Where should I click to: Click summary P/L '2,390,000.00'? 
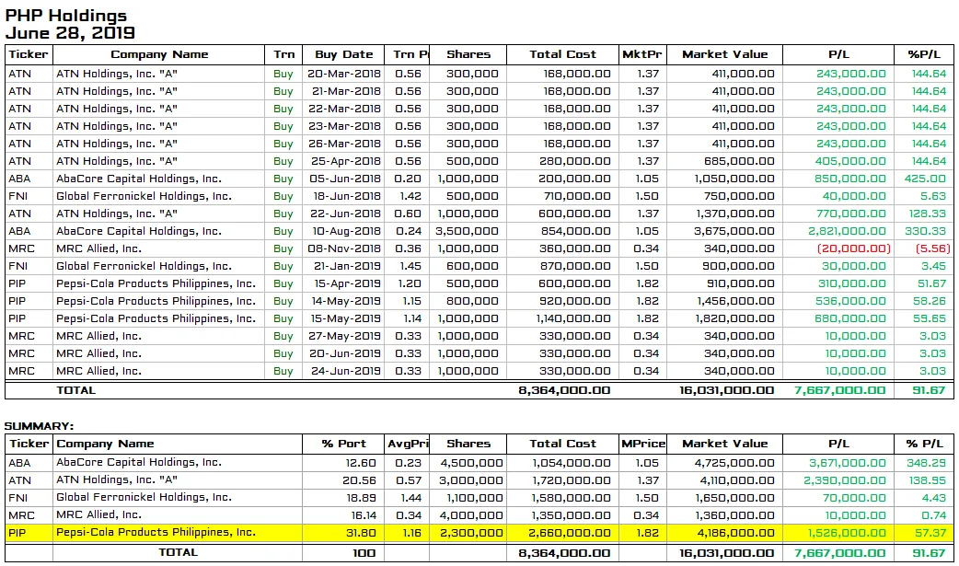pyautogui.click(x=845, y=481)
